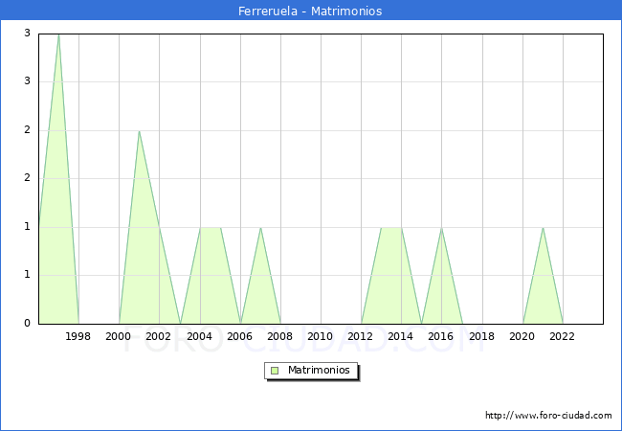622x431 pixels.
Task: Click the 2020 x-axis label
Action: tap(522, 336)
